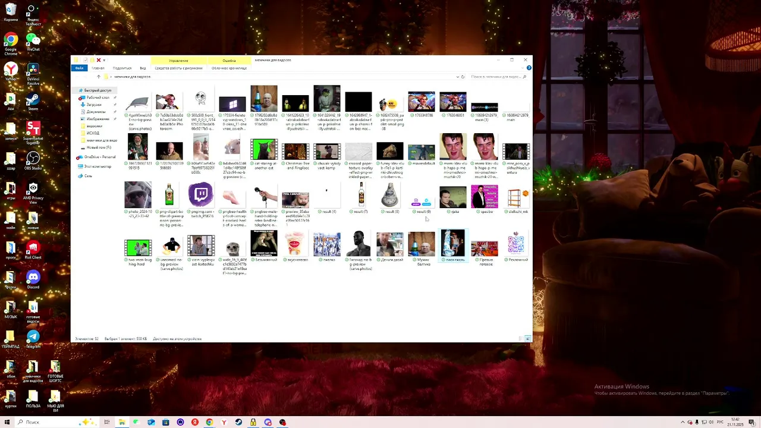Screen dimensions: 761x428
Task: Open the address bar history dropdown
Action: pos(457,77)
